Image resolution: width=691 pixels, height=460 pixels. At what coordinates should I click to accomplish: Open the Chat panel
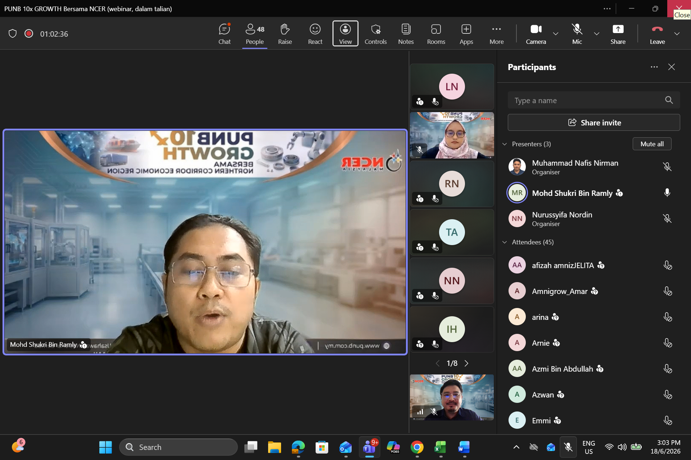click(224, 34)
